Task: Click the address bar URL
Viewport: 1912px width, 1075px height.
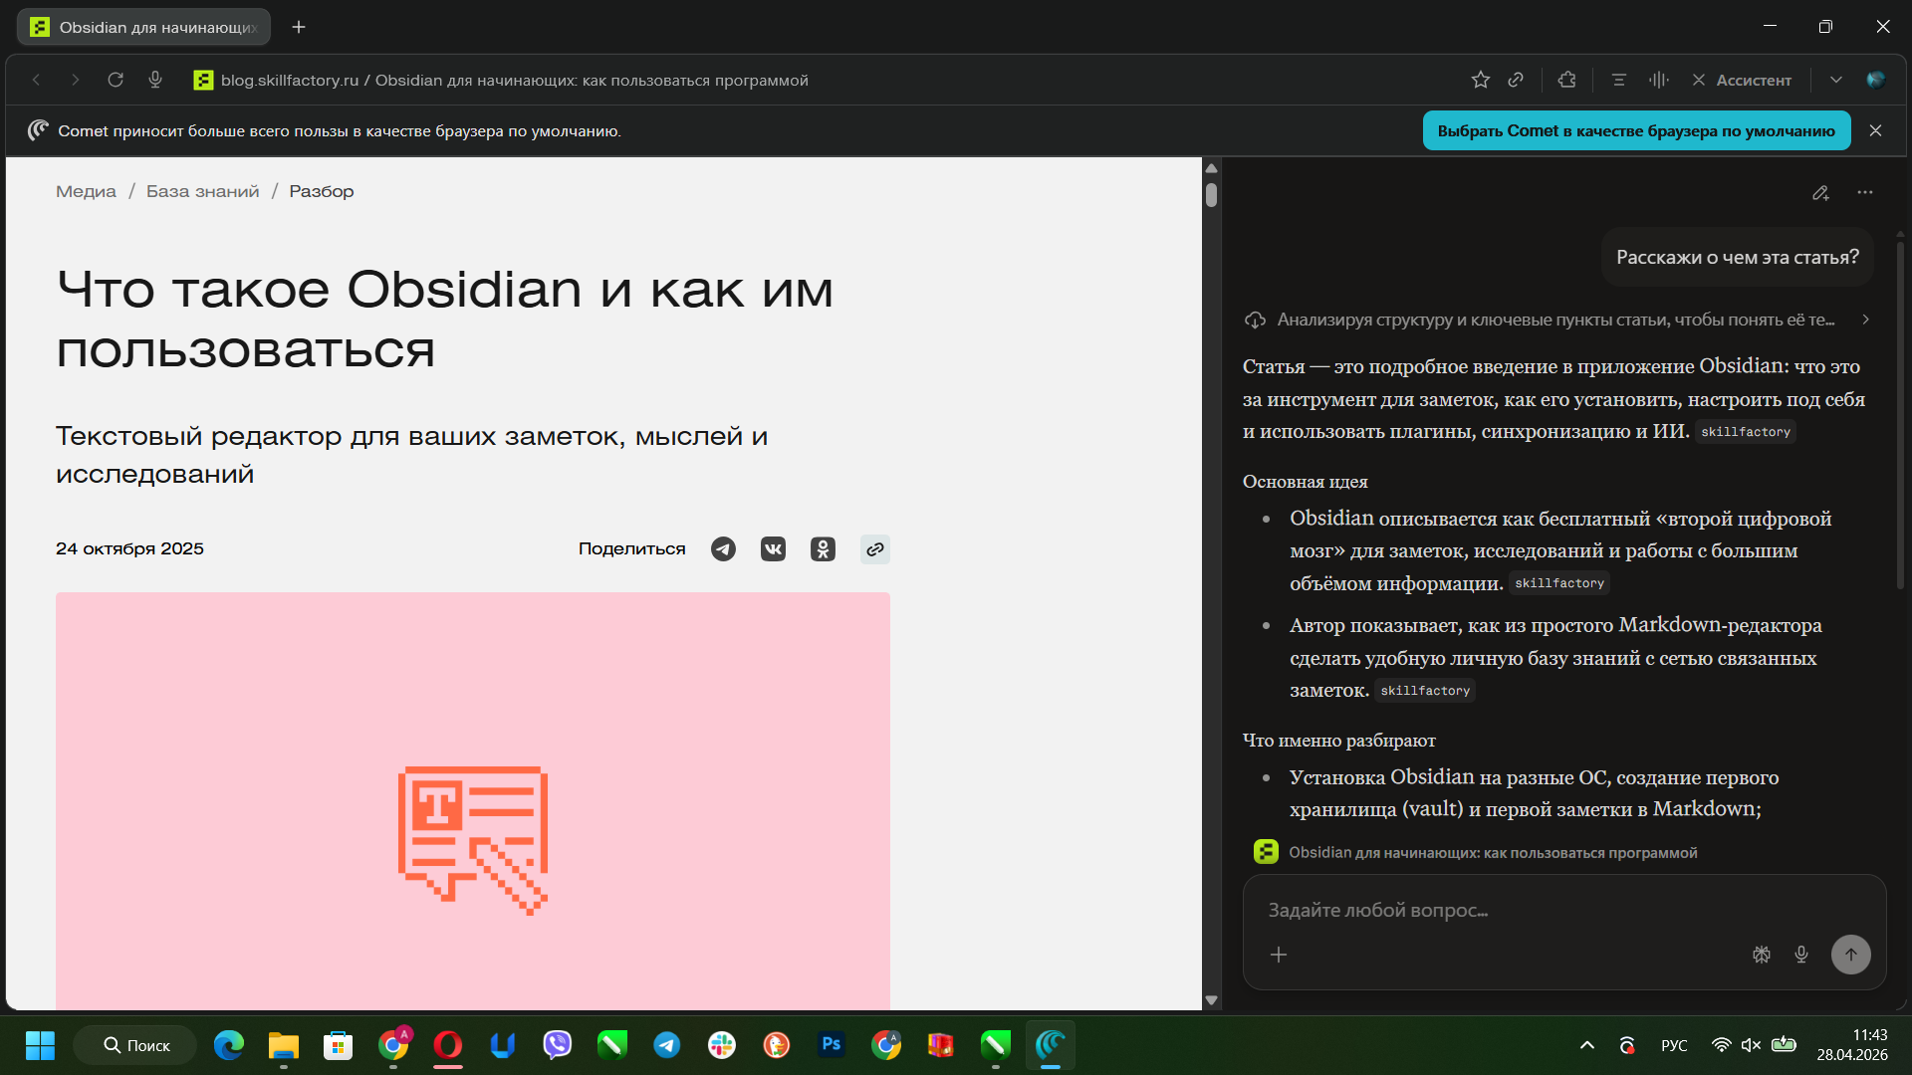Action: pyautogui.click(x=514, y=80)
